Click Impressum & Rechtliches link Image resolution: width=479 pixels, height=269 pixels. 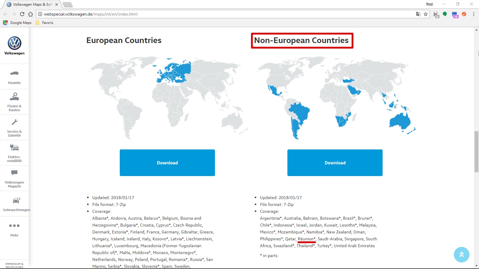[x=14, y=265]
